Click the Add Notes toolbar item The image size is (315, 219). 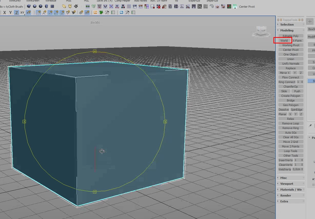coord(140,1)
